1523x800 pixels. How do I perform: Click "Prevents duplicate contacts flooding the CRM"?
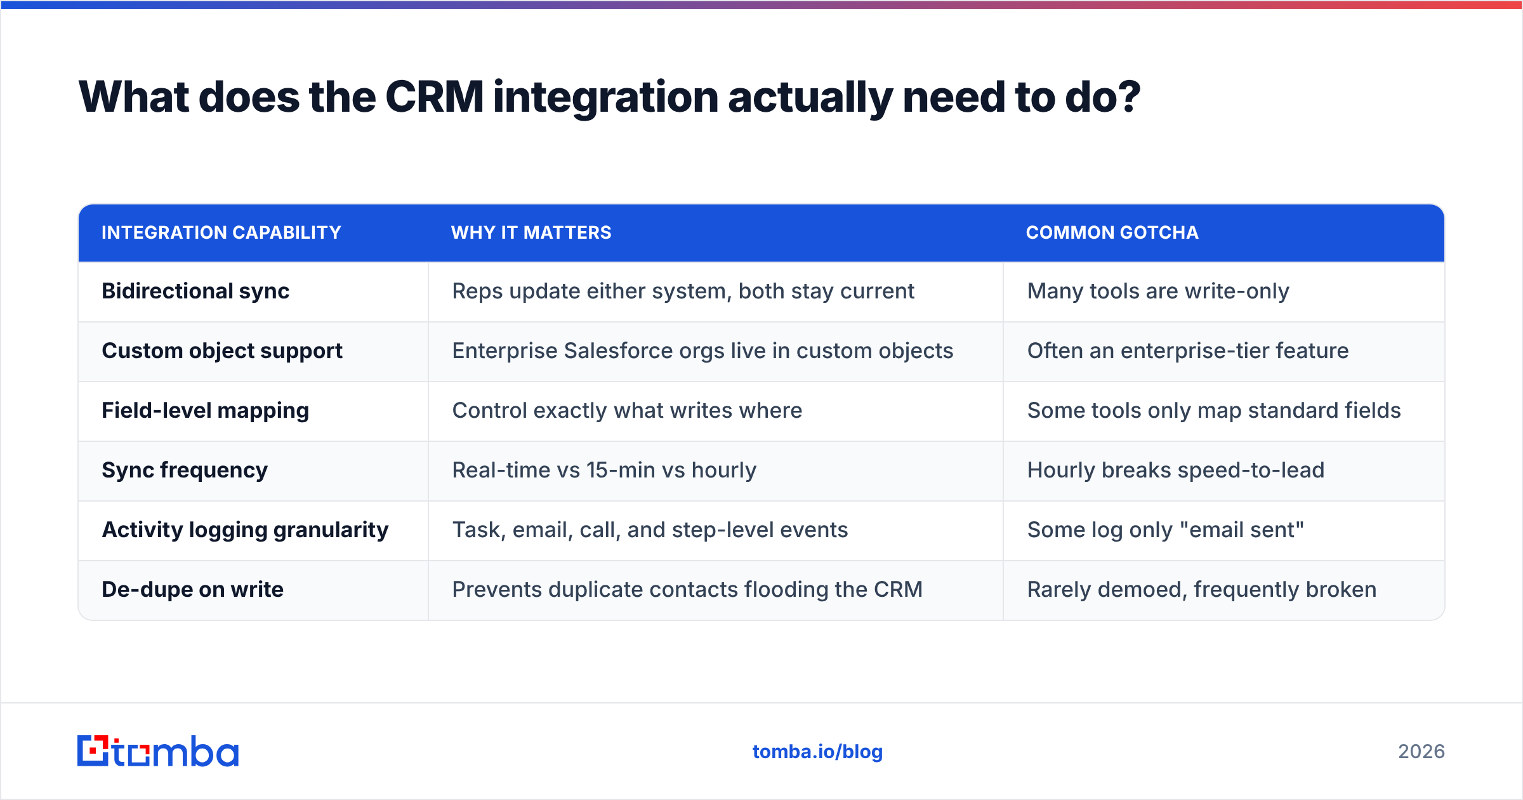coord(687,590)
